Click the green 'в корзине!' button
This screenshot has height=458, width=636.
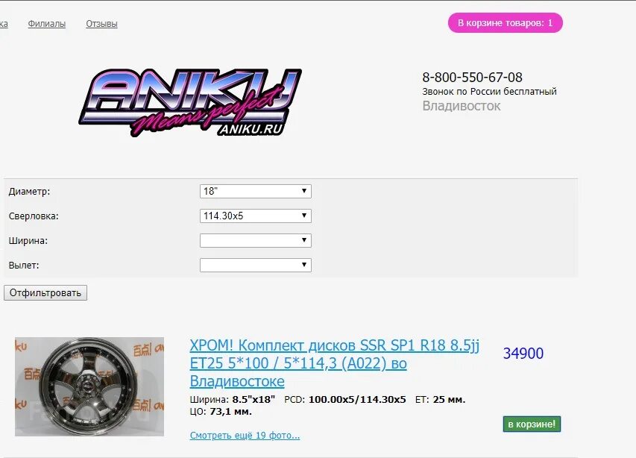(532, 424)
